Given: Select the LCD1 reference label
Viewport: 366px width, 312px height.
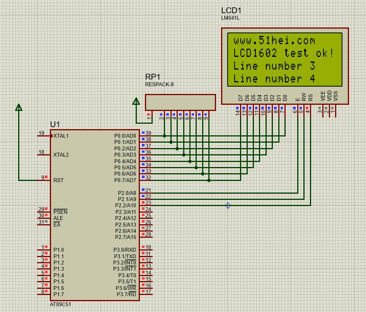Looking at the screenshot, I should [231, 10].
